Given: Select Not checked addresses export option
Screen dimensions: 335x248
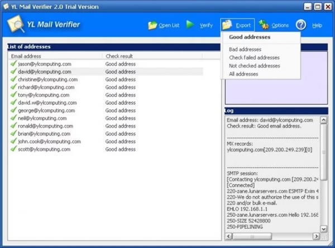Looking at the screenshot, I should pos(255,66).
